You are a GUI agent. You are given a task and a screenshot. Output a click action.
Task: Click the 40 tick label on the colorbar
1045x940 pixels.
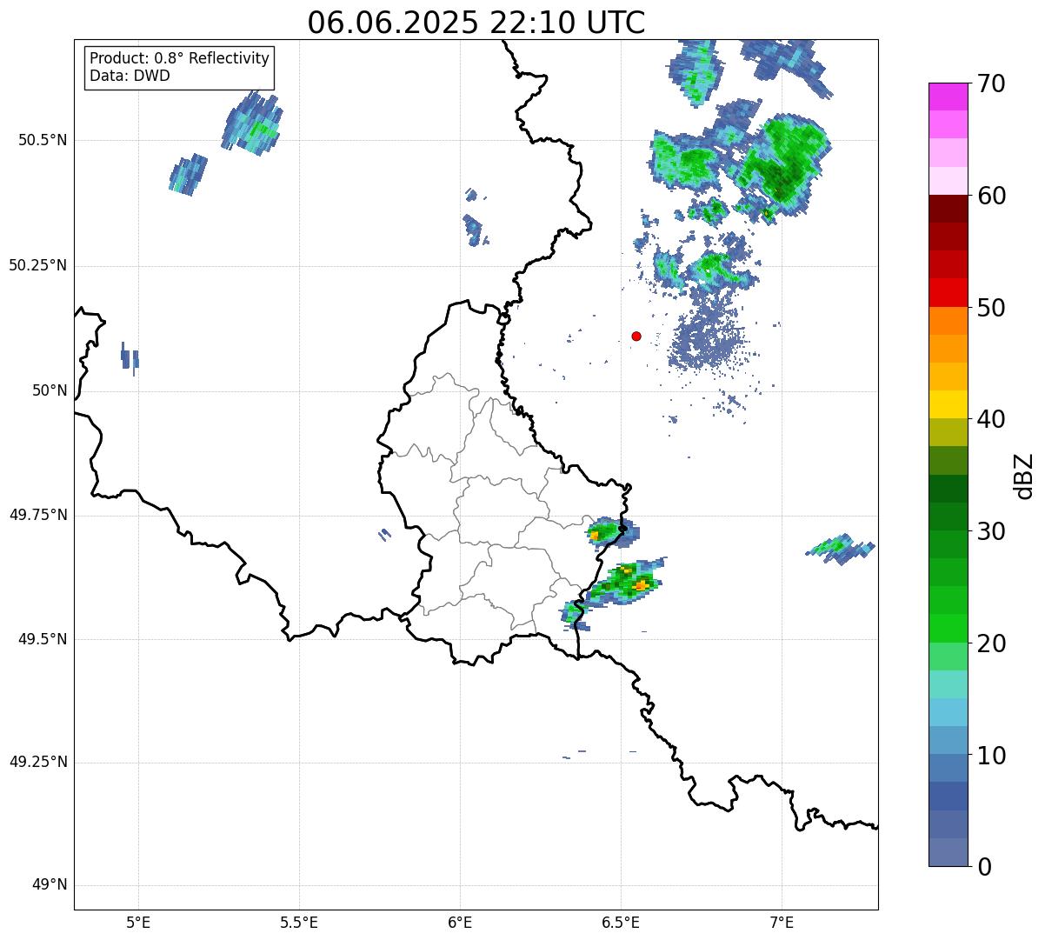click(x=991, y=419)
